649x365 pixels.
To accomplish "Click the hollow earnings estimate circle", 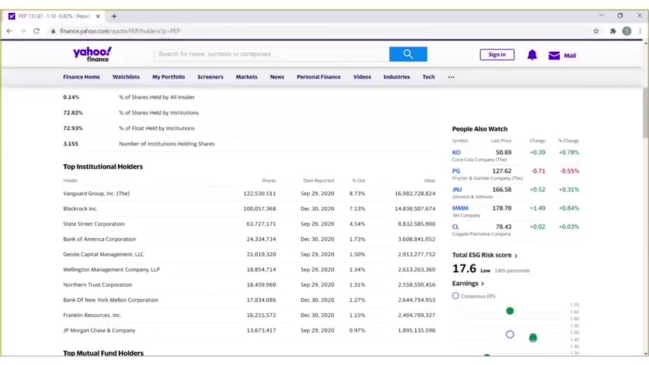I will pyautogui.click(x=510, y=335).
